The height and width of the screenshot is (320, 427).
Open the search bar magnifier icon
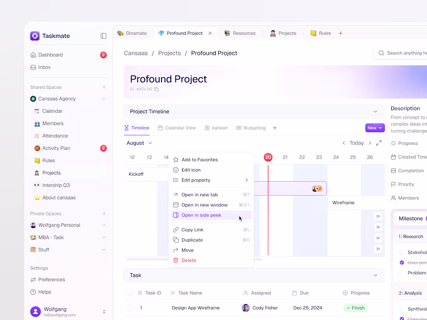pyautogui.click(x=381, y=53)
